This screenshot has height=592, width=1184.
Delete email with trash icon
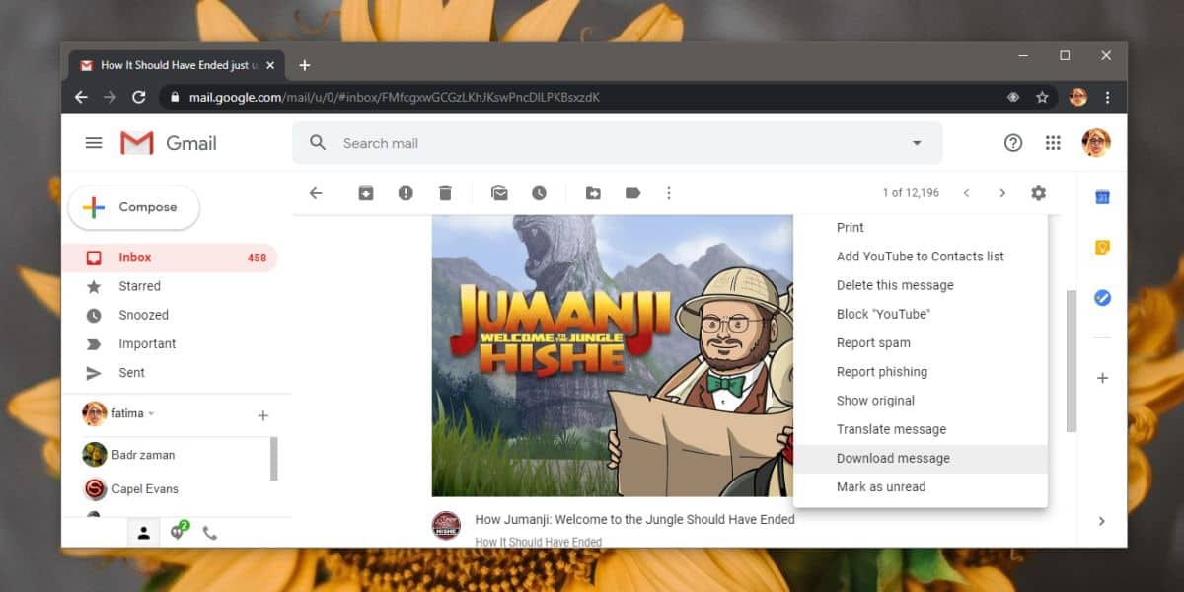pos(445,193)
